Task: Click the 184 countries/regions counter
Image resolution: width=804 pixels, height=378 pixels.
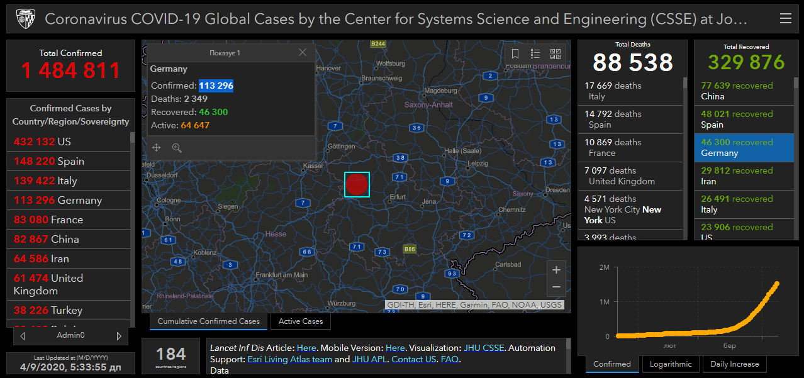Action: (171, 357)
